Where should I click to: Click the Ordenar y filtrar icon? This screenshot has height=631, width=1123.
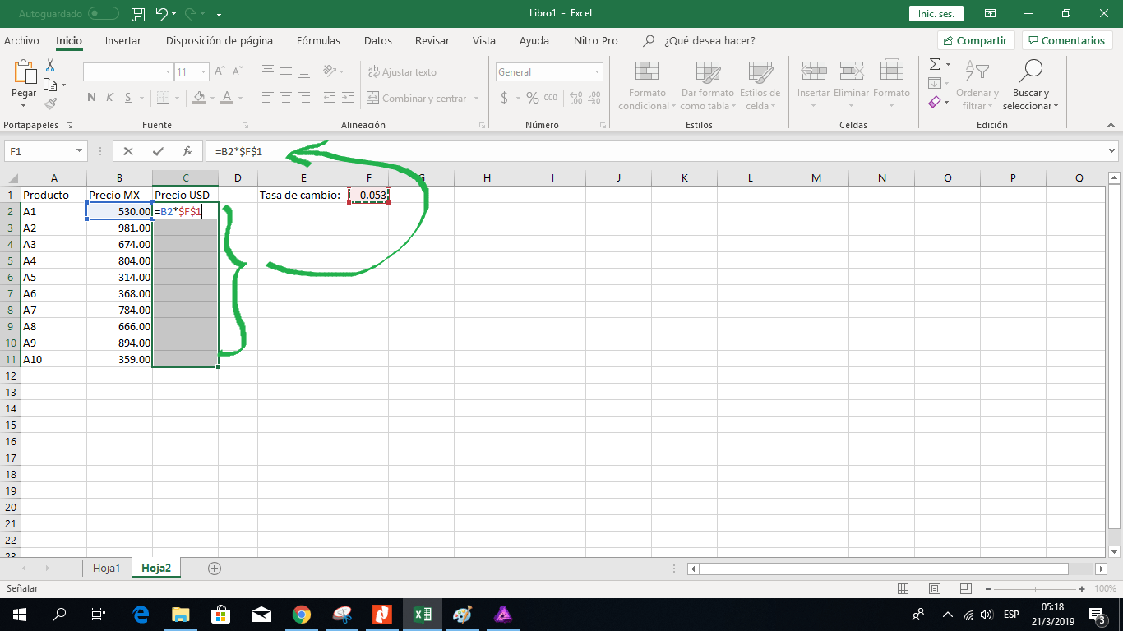(977, 71)
